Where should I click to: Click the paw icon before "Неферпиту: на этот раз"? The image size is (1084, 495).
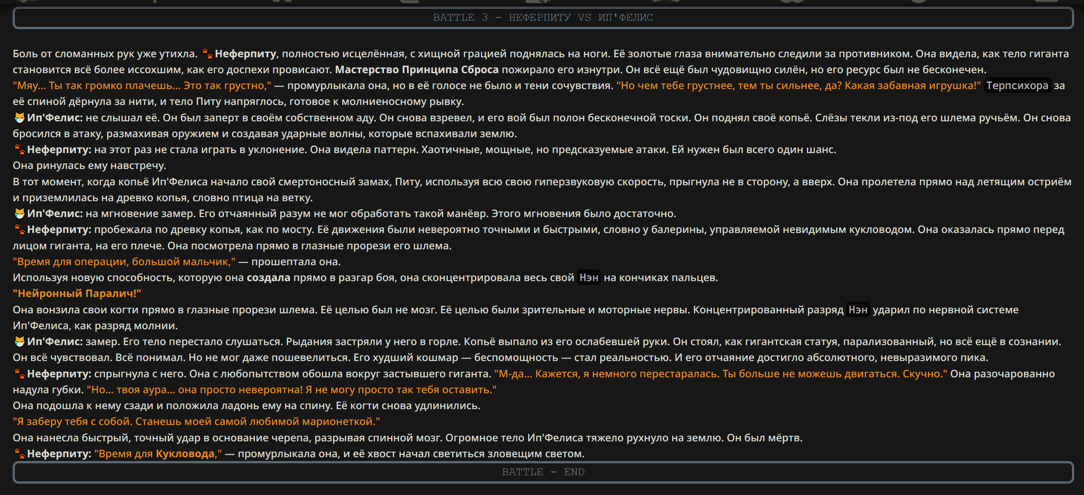19,149
